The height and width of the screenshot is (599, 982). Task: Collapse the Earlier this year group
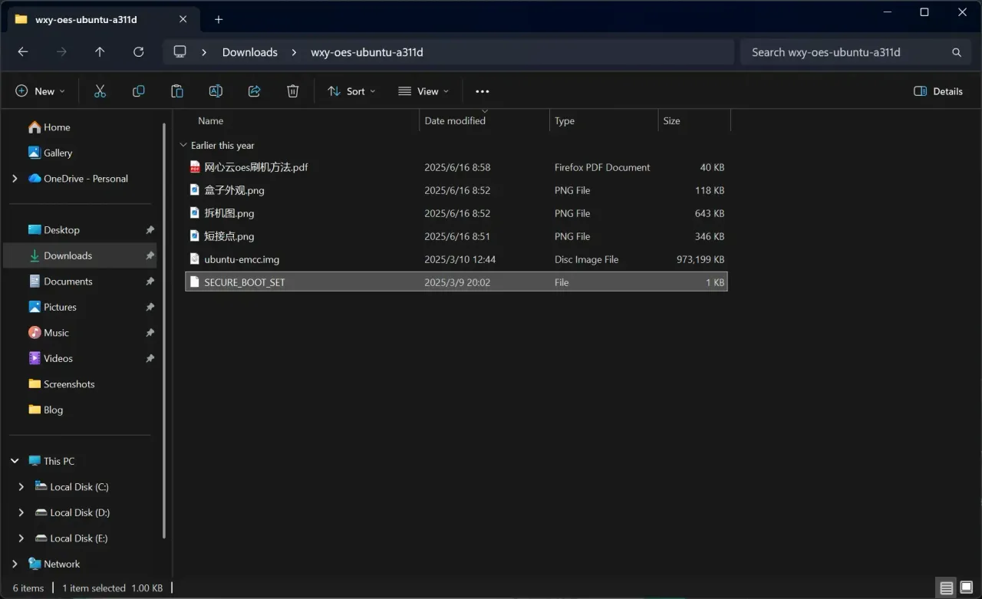point(183,145)
